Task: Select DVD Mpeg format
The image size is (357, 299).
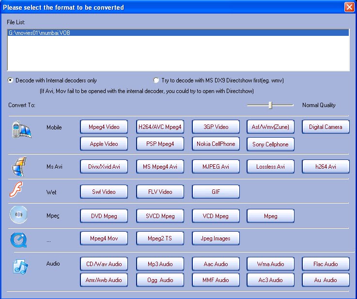Action: click(104, 216)
